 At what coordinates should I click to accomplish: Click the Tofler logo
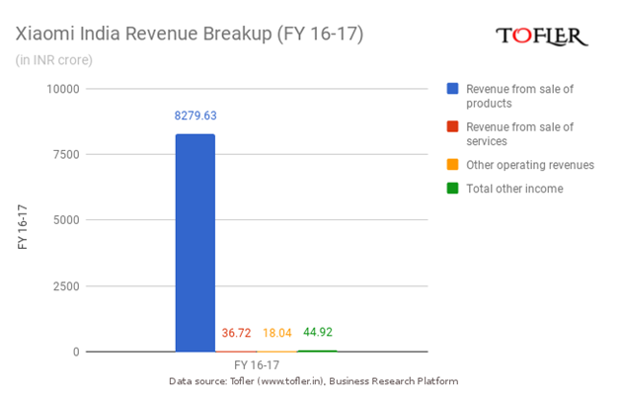click(x=542, y=37)
